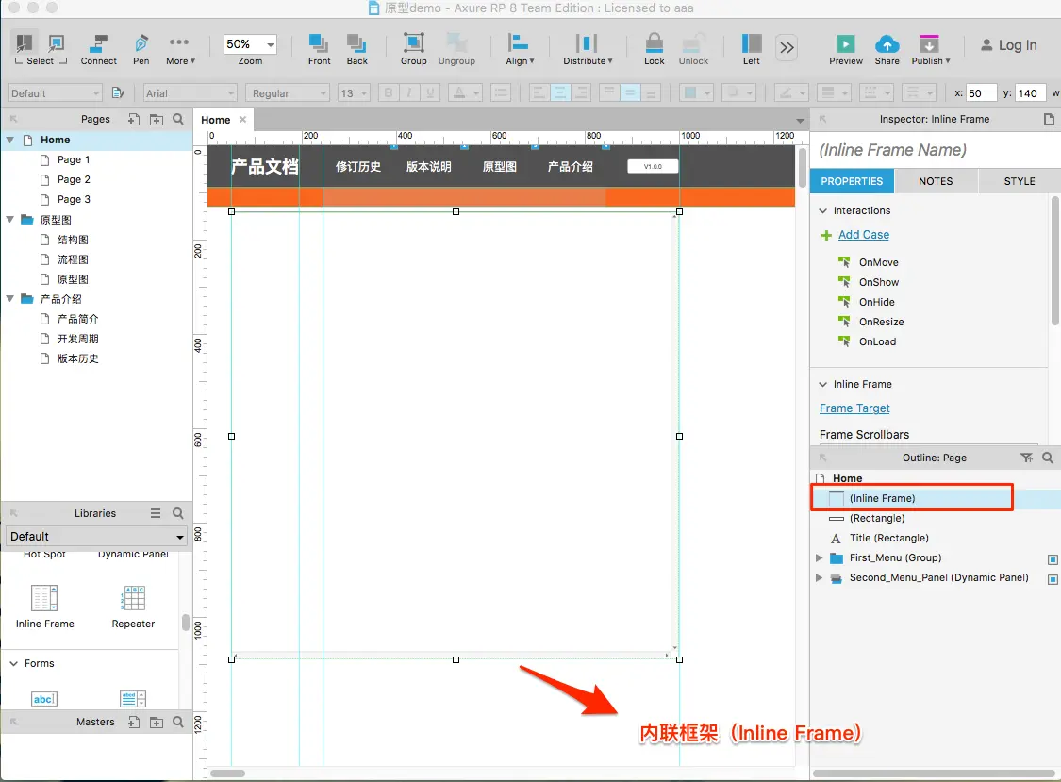Collapse the 产品介绍 folder

pyautogui.click(x=10, y=299)
